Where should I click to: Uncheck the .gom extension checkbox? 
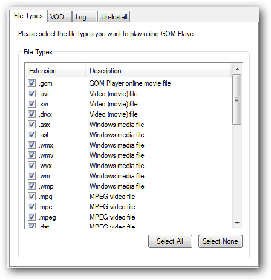click(x=31, y=83)
